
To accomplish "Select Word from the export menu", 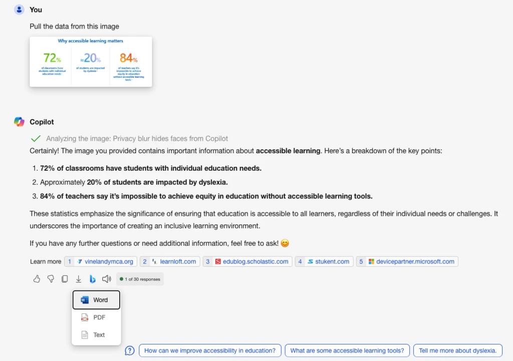I will point(96,299).
